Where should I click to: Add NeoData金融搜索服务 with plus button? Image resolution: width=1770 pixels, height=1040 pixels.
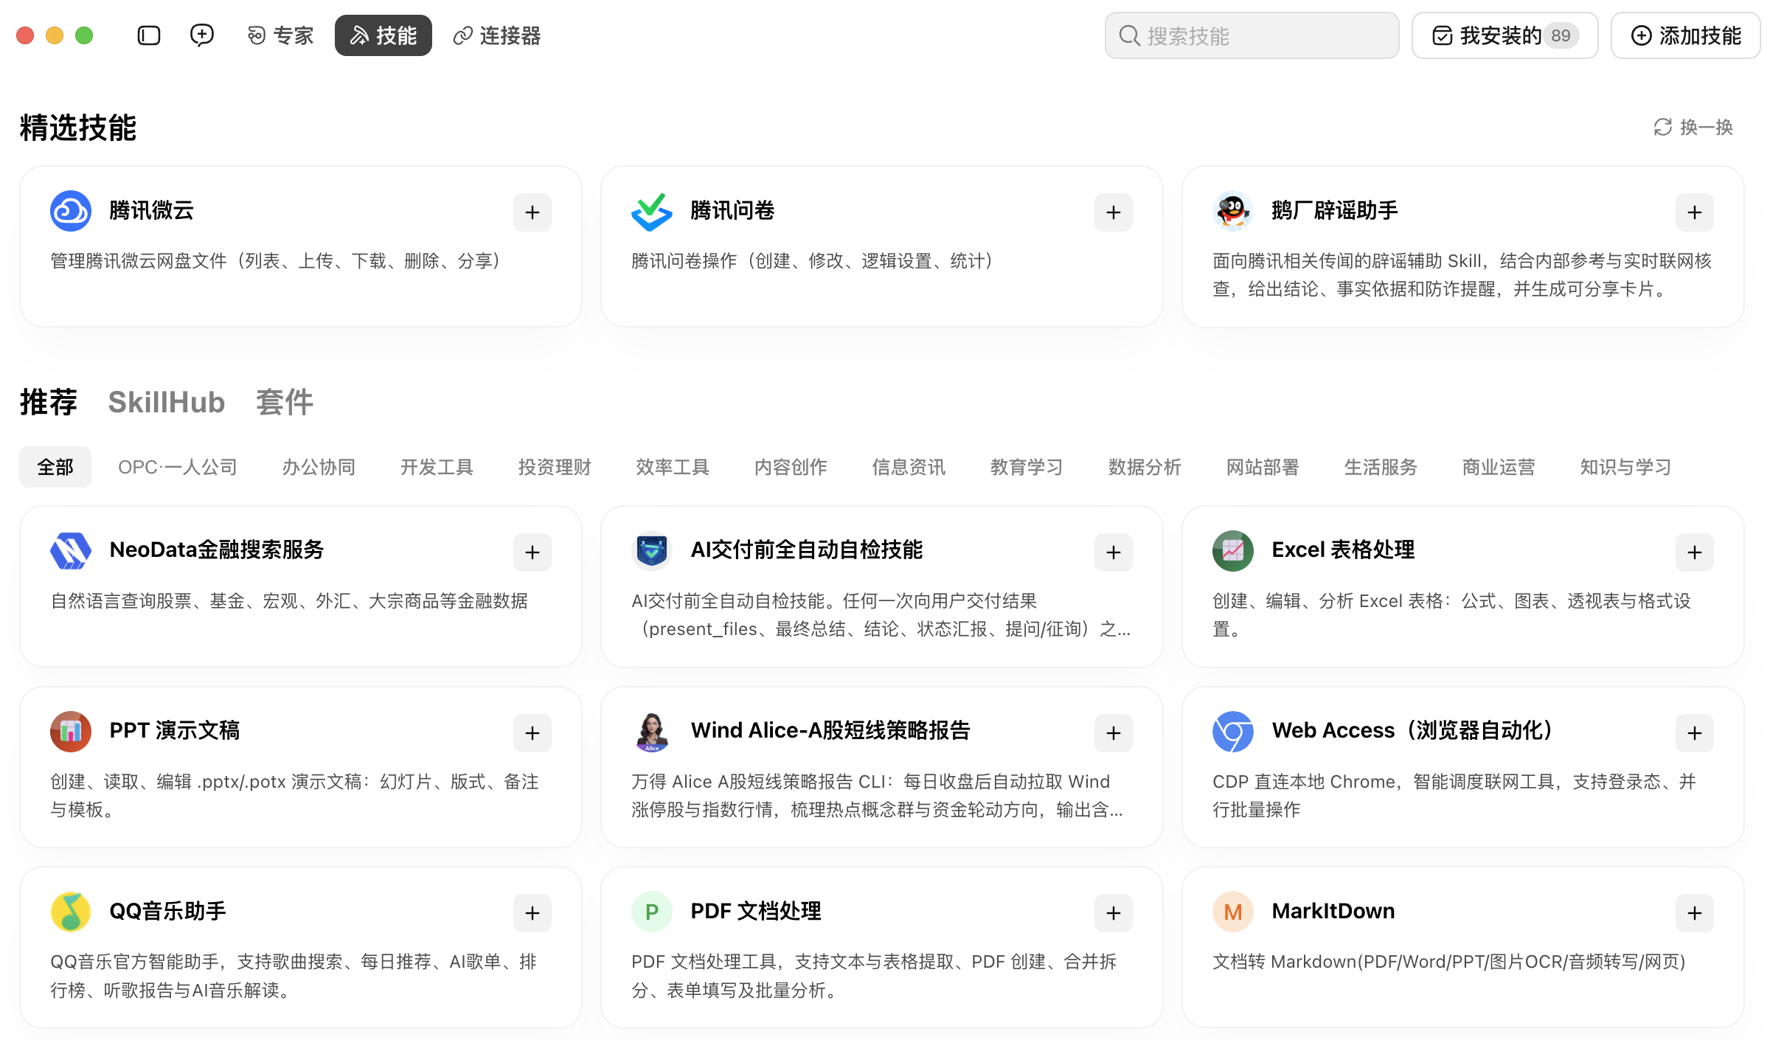532,552
